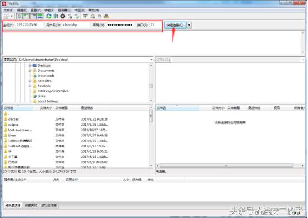Expand the Documents tree node

tap(30, 71)
